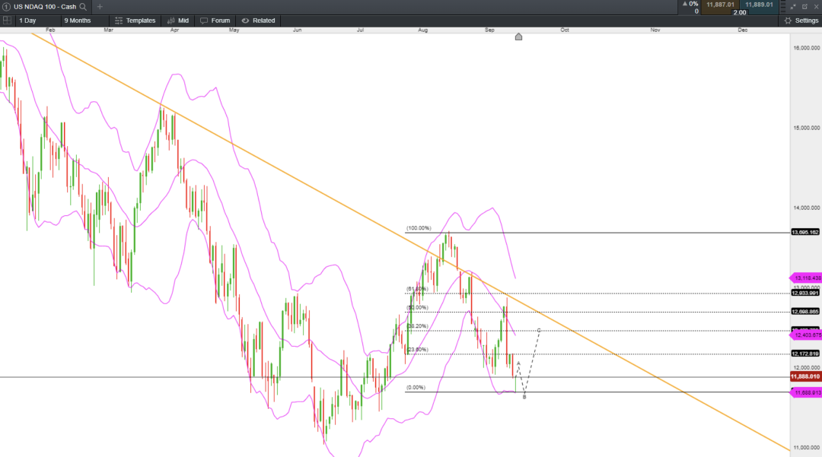Click the Dec label on time axis
Viewport: 822px width, 457px height.
pos(742,30)
